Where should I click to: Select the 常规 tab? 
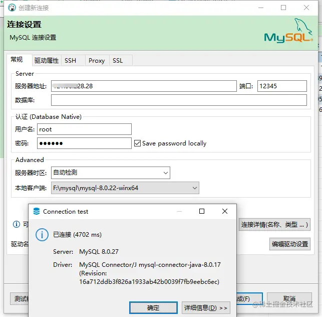[20, 60]
